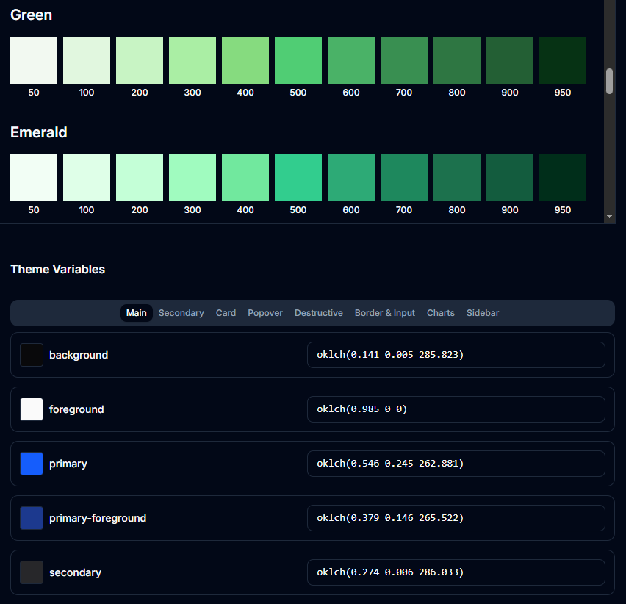
Task: Pick the Green 700 swatch
Action: 404,60
